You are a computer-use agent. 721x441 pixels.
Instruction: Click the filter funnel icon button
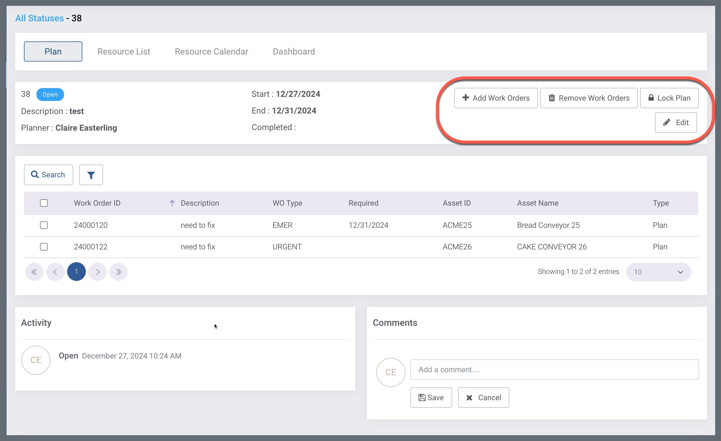click(91, 175)
